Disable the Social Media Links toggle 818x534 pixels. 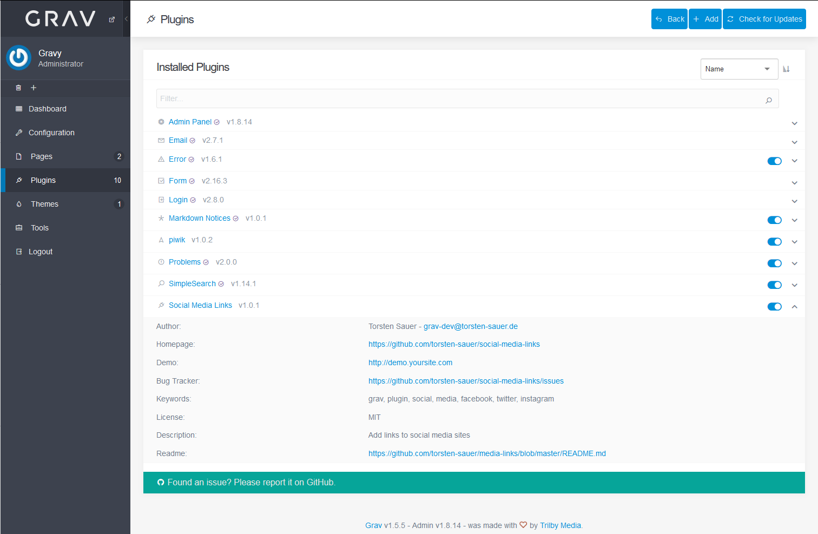coord(775,307)
